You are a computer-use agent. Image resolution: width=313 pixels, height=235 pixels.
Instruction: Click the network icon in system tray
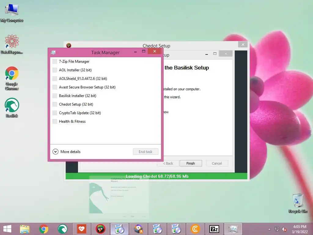click(277, 229)
